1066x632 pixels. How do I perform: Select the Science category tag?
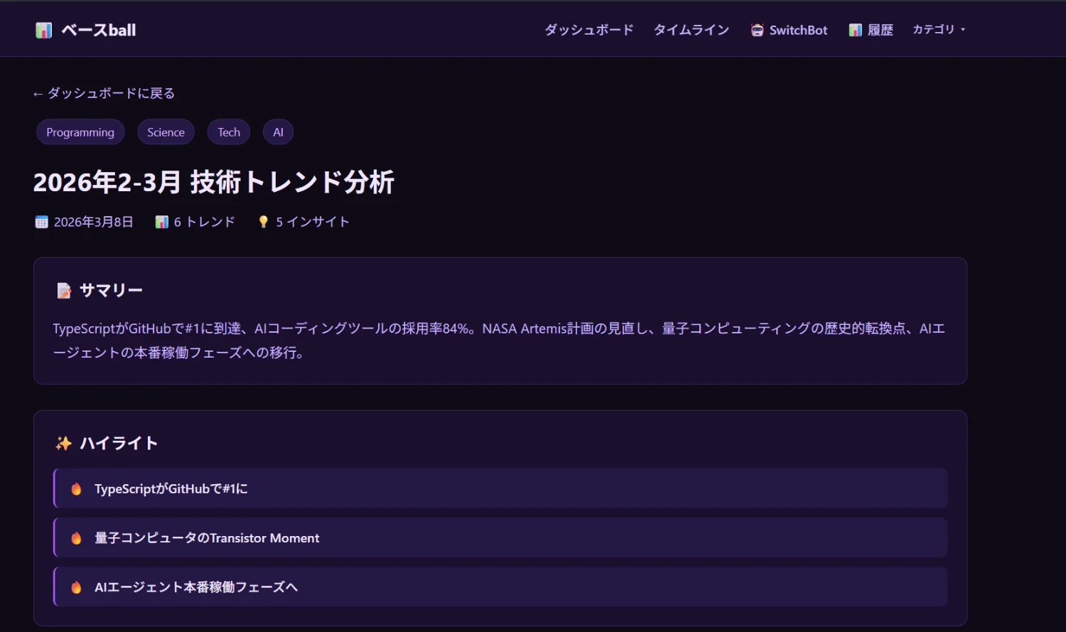pyautogui.click(x=166, y=132)
